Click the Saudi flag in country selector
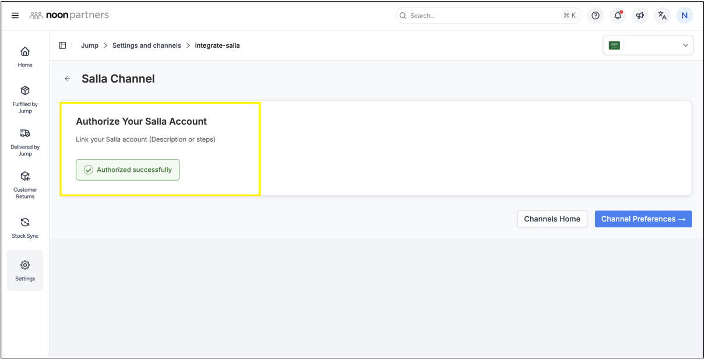This screenshot has height=359, width=705. (x=614, y=45)
